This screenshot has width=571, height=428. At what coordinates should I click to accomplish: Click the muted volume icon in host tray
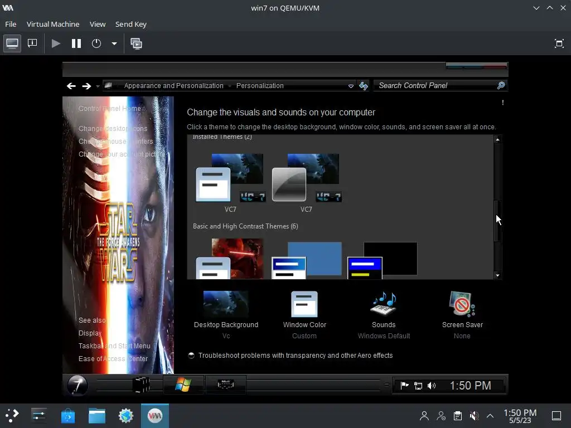474,416
